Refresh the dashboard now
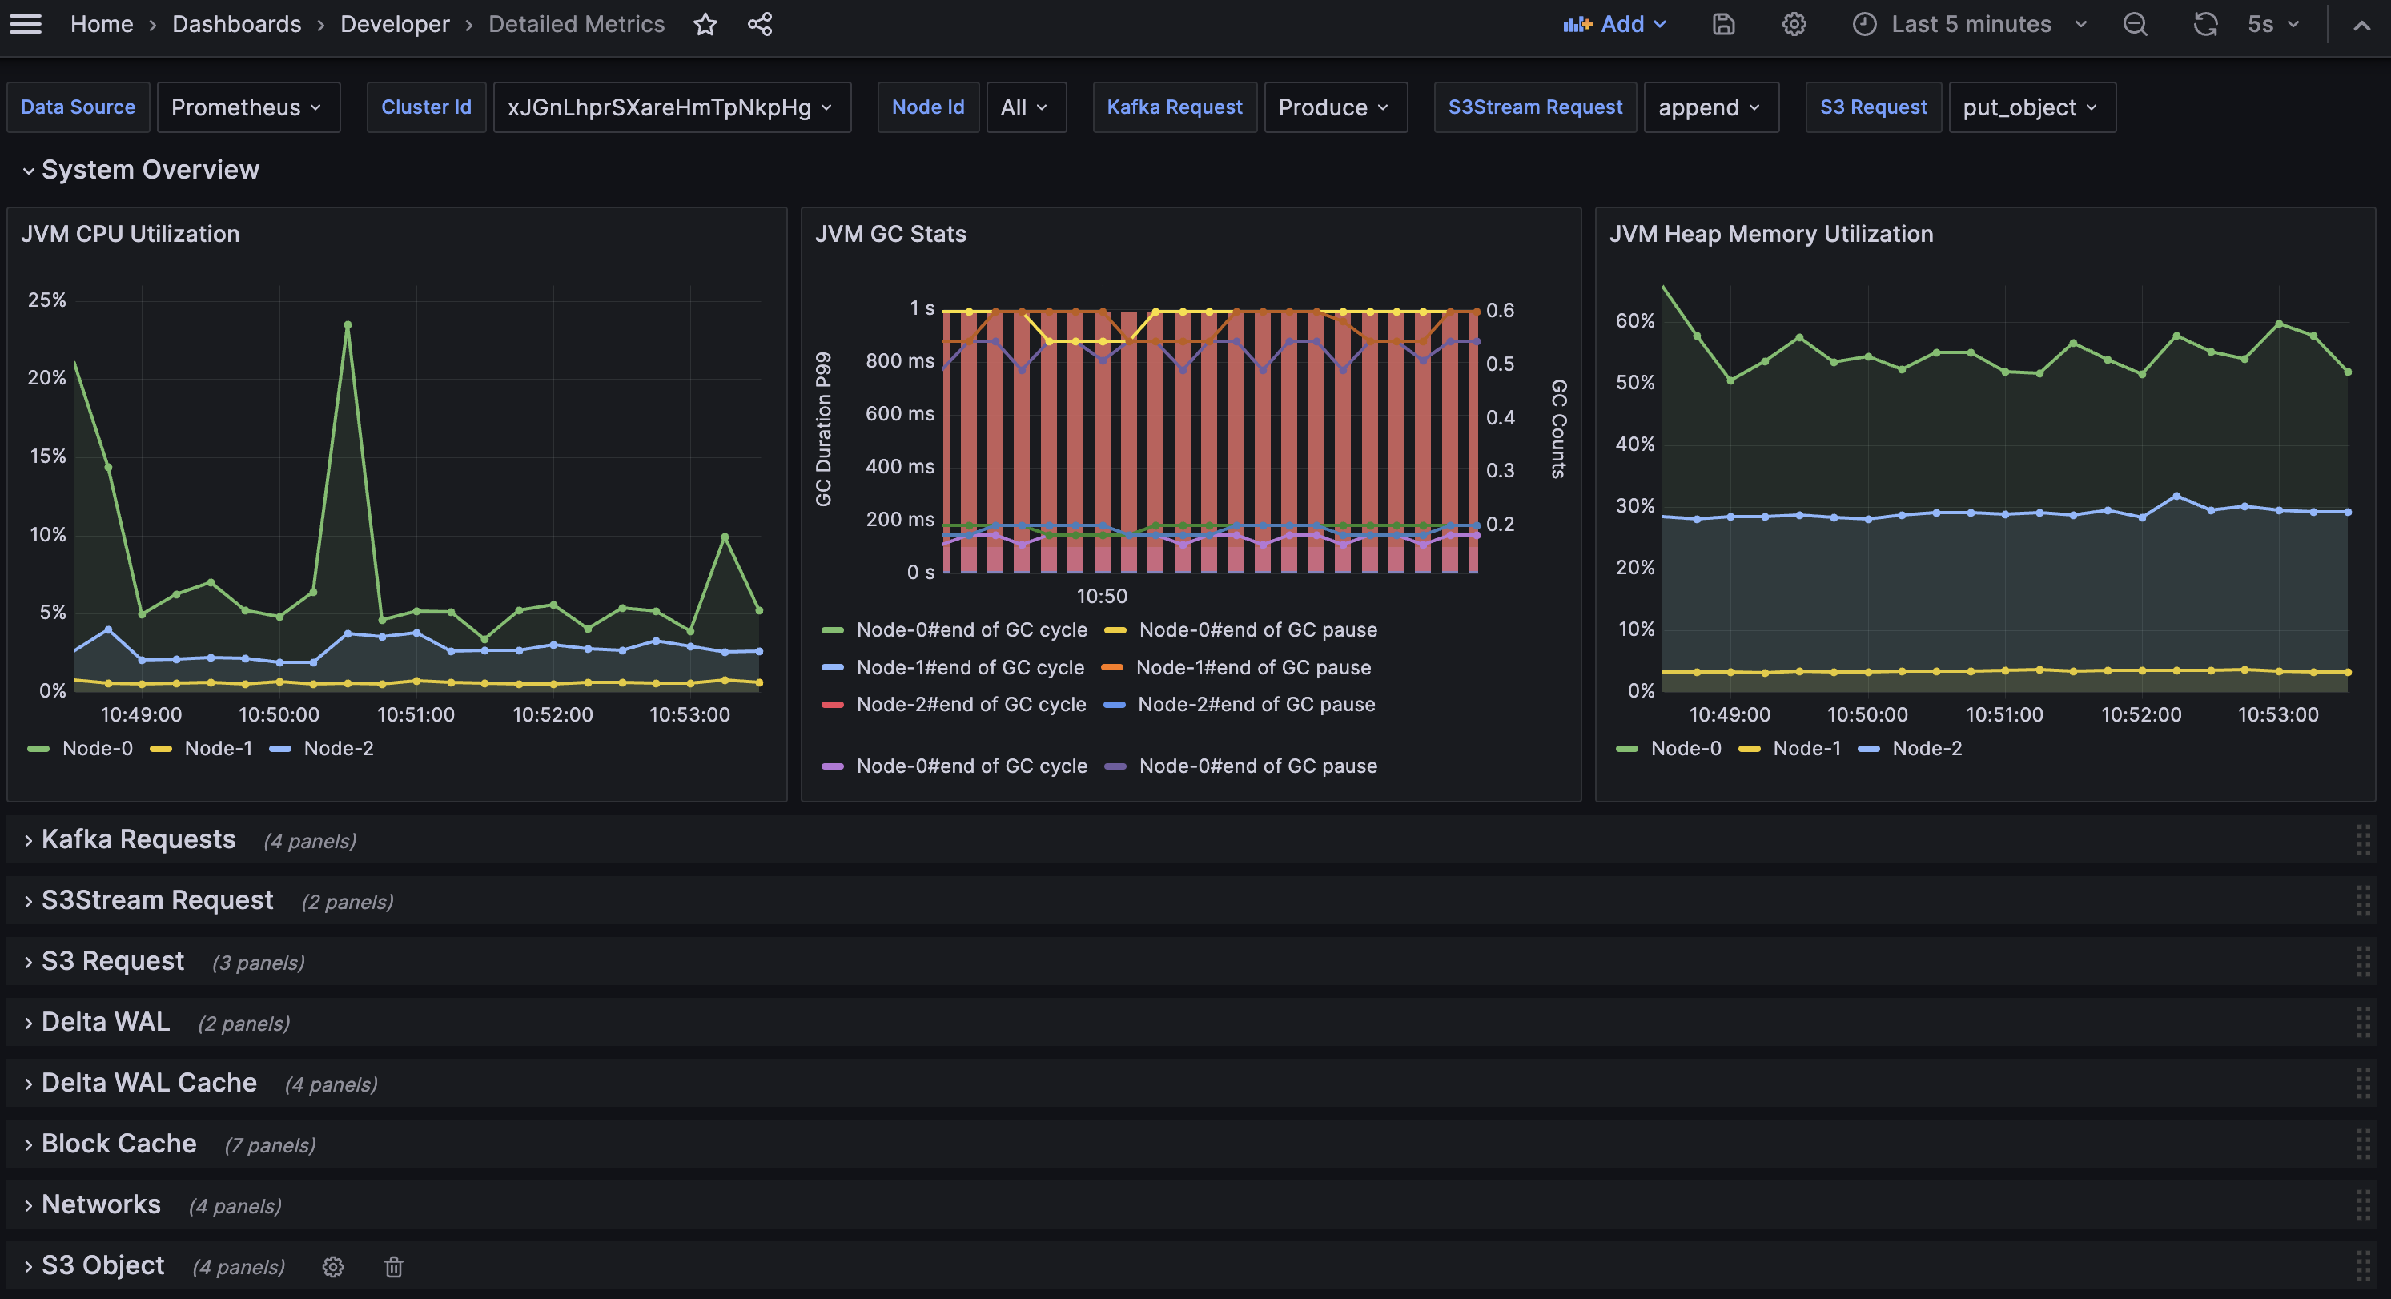 coord(2205,24)
